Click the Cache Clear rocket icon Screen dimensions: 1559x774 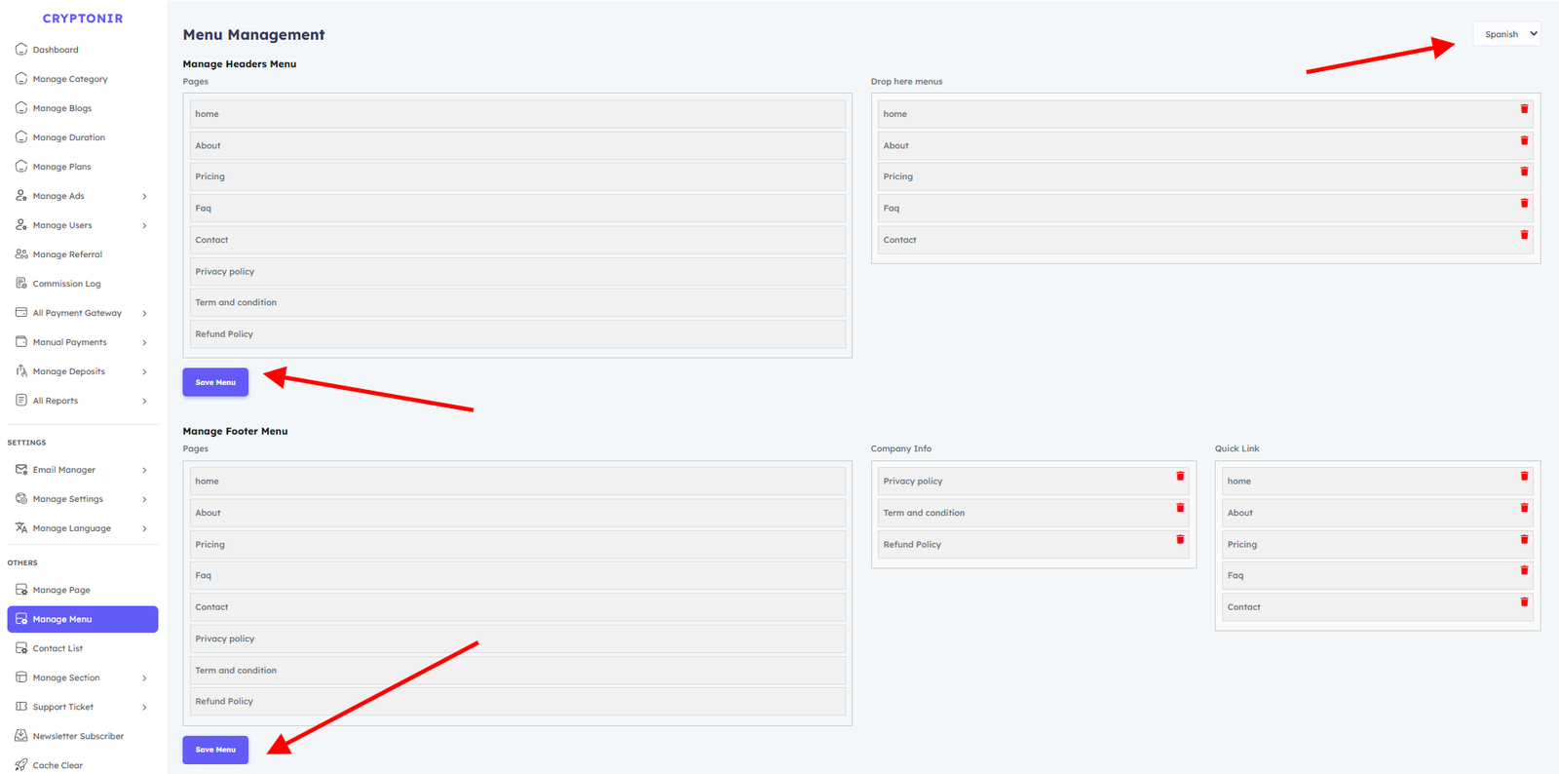(21, 765)
